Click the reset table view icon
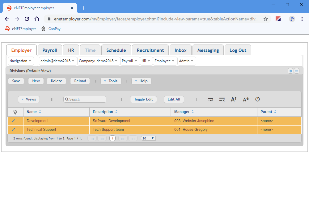The image size is (309, 201). (257, 99)
